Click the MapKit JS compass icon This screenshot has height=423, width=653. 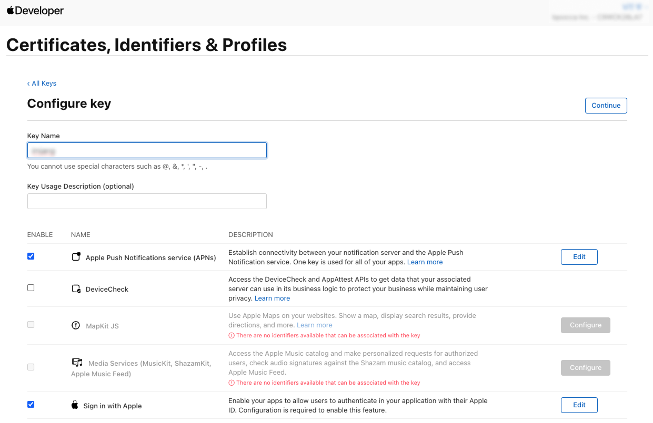[76, 325]
